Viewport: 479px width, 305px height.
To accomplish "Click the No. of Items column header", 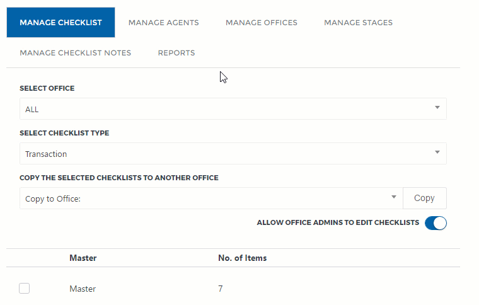I will tap(242, 258).
